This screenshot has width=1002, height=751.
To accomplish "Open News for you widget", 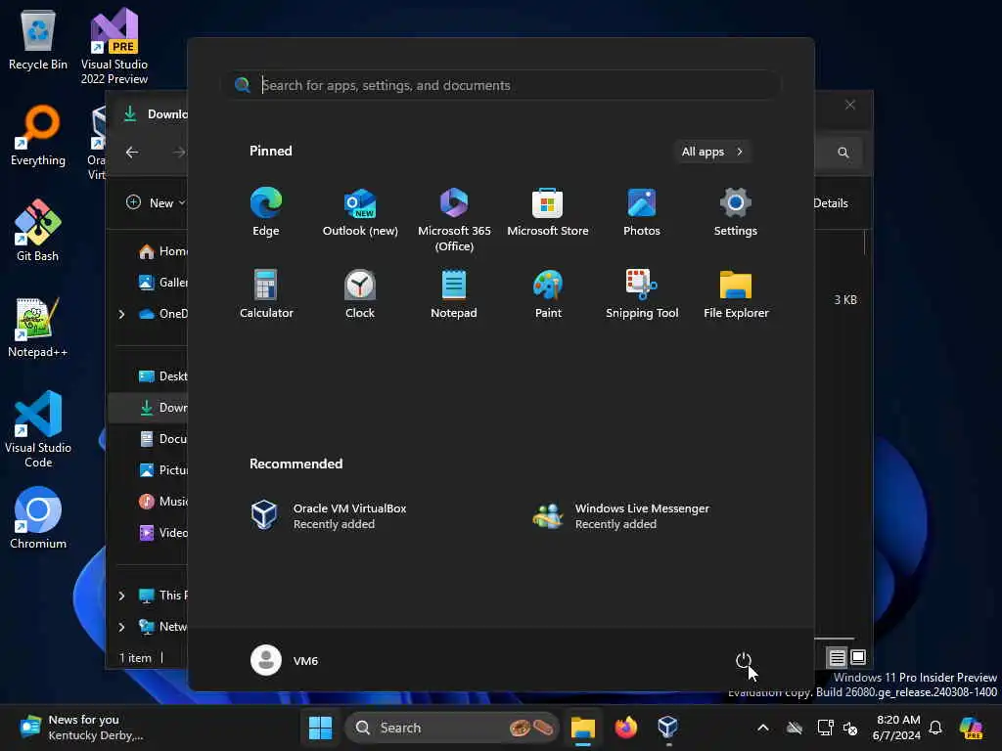I will 82,728.
